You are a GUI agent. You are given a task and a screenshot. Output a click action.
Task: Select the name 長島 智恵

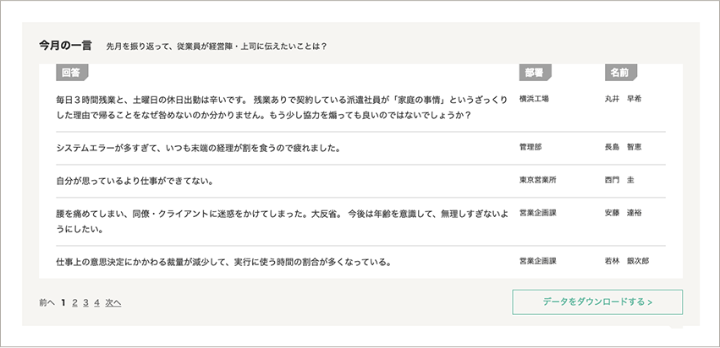tap(623, 148)
